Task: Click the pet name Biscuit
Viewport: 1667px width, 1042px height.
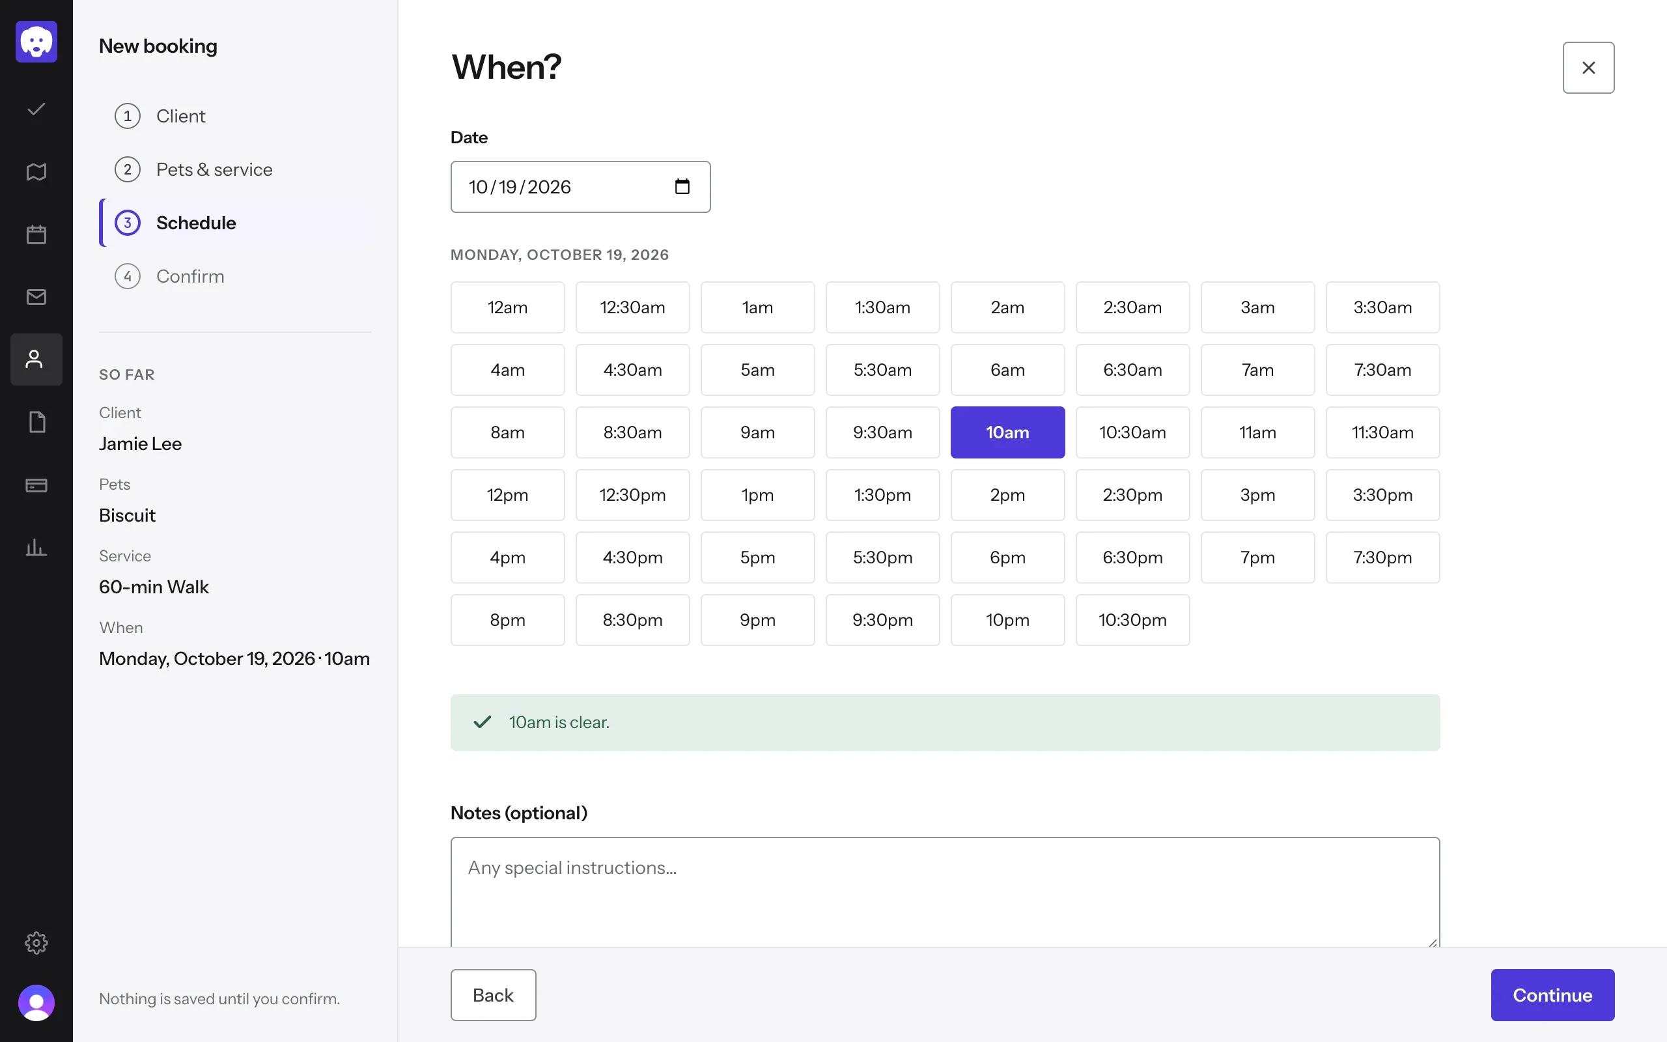Action: tap(128, 516)
